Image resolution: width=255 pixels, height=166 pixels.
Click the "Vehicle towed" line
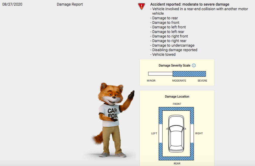click(x=163, y=55)
